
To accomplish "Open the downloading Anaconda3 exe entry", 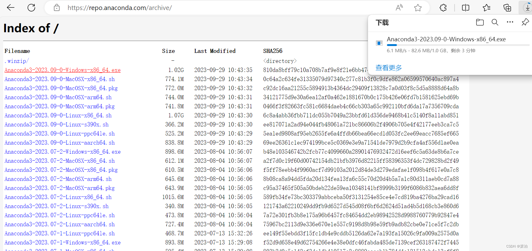I will [x=446, y=39].
